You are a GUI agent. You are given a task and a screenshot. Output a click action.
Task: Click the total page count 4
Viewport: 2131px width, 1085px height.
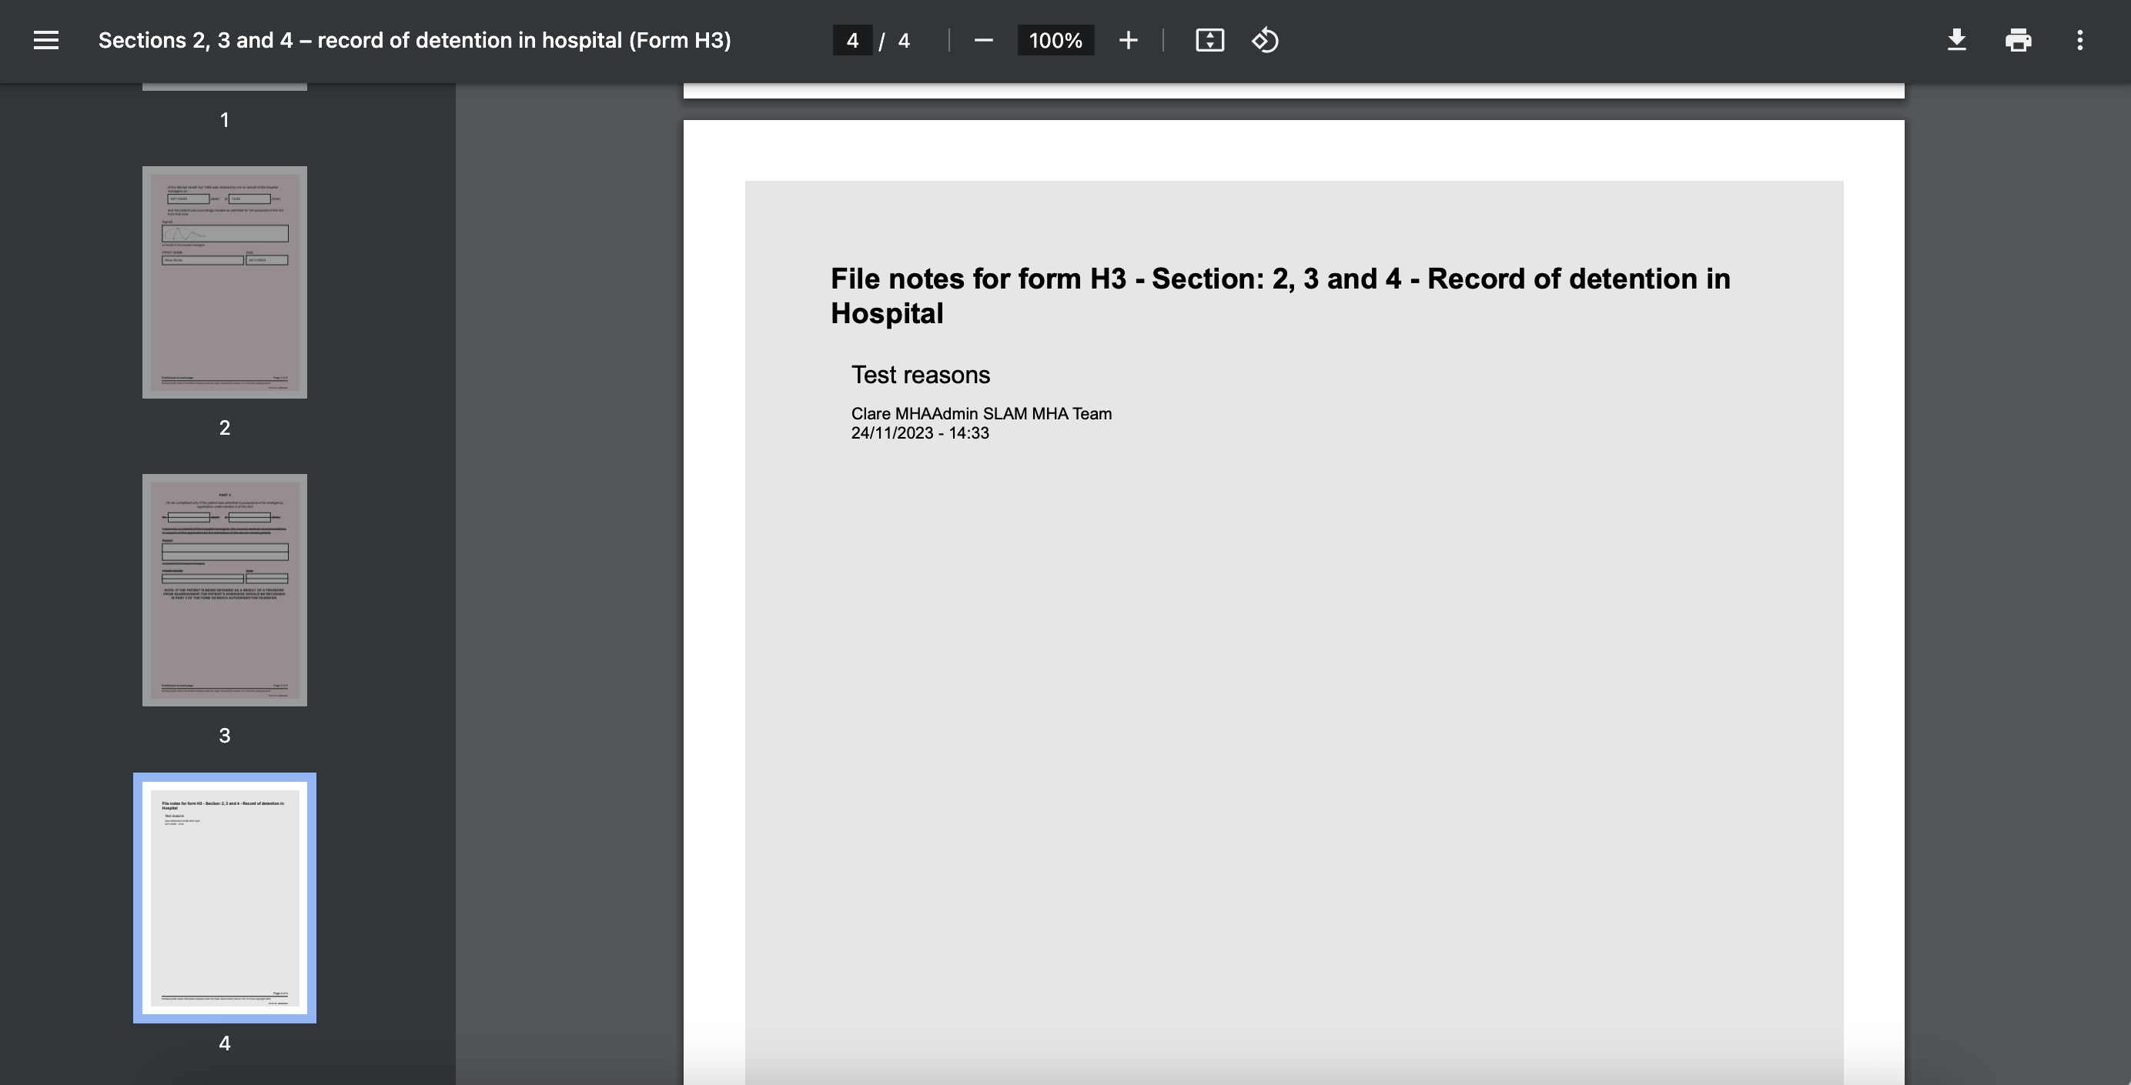[x=903, y=41]
